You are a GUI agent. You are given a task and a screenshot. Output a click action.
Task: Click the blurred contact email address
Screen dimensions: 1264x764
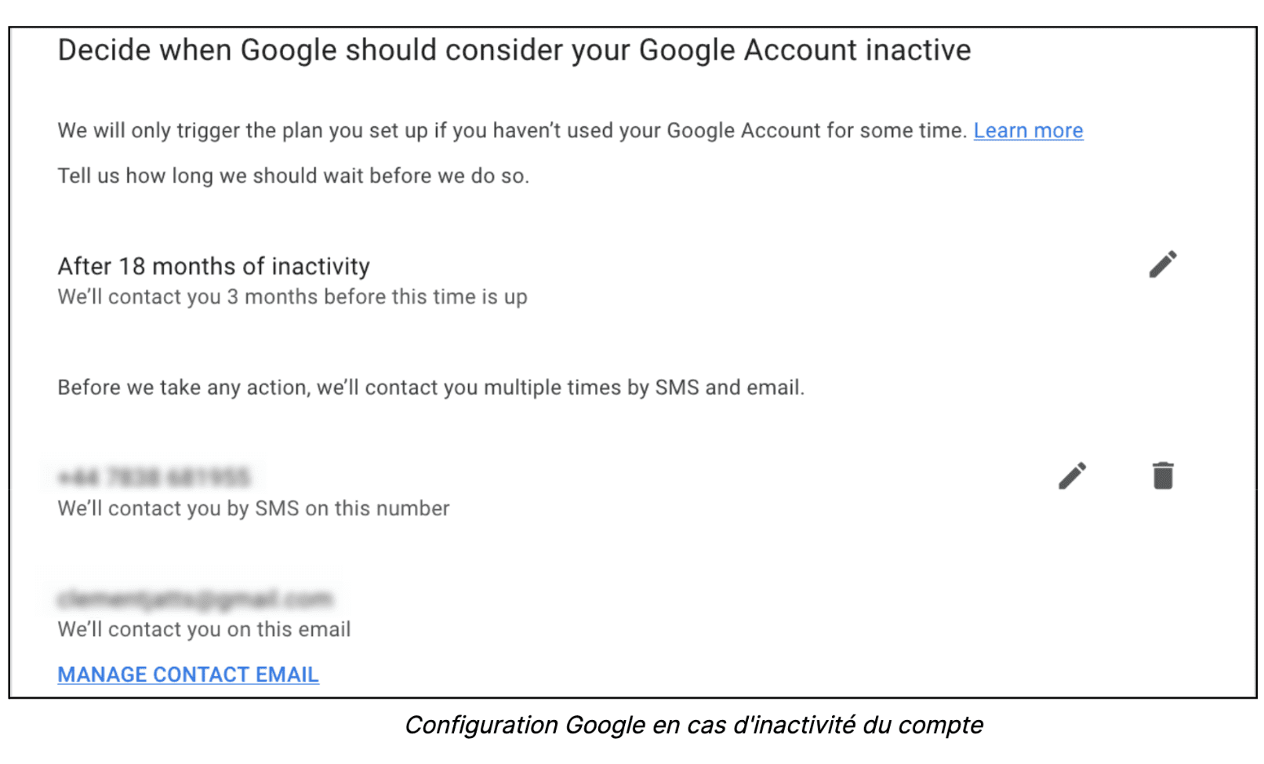(x=195, y=599)
